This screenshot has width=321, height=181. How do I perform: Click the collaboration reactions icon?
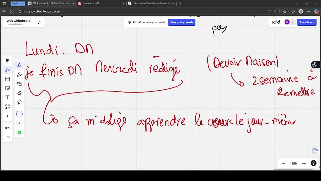[x=276, y=22]
